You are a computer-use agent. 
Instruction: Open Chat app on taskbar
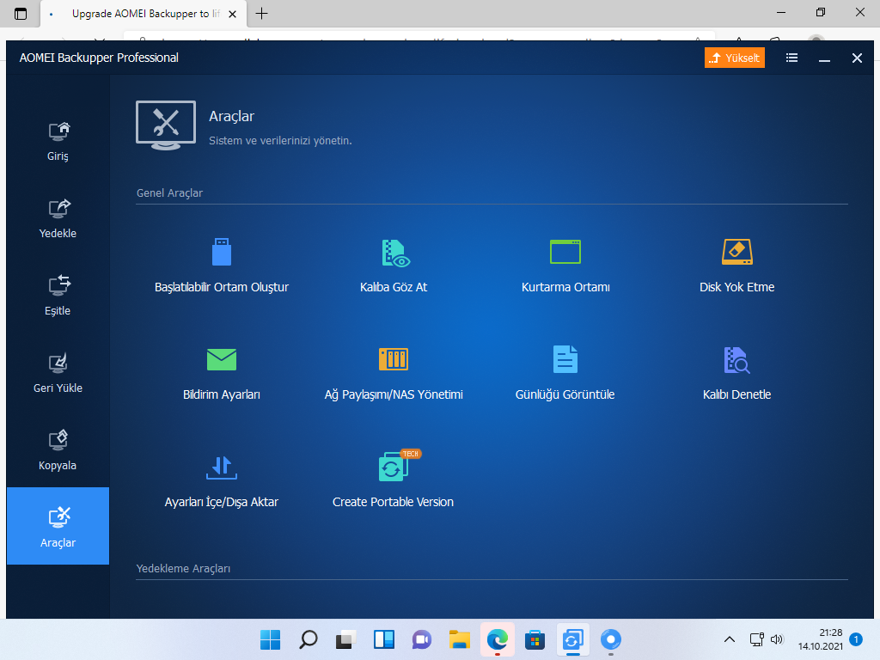[421, 639]
